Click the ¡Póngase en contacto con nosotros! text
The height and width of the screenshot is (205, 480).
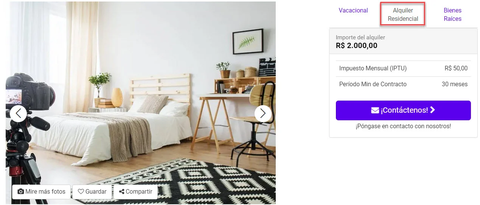[403, 126]
